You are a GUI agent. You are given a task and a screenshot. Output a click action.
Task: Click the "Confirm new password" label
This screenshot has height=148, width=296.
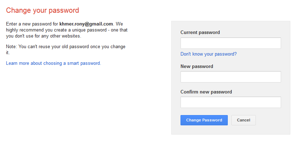click(x=206, y=92)
